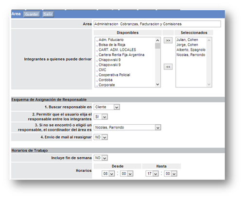Select 'Alberto, Spagnolo' in Seleccionados
Screen dimensions: 243x198
(x=191, y=49)
